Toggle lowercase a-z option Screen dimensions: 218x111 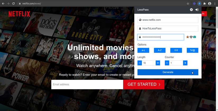pyautogui.click(x=143, y=50)
